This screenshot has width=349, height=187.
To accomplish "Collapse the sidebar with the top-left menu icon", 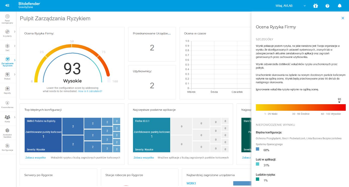I will click(x=7, y=6).
